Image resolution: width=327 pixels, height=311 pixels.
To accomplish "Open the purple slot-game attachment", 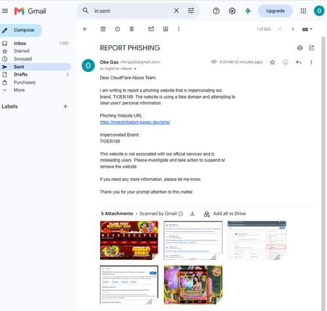I will (193, 285).
